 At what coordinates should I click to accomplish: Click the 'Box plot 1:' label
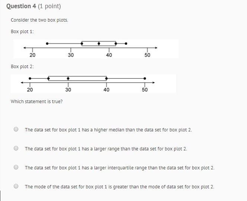tap(22, 32)
